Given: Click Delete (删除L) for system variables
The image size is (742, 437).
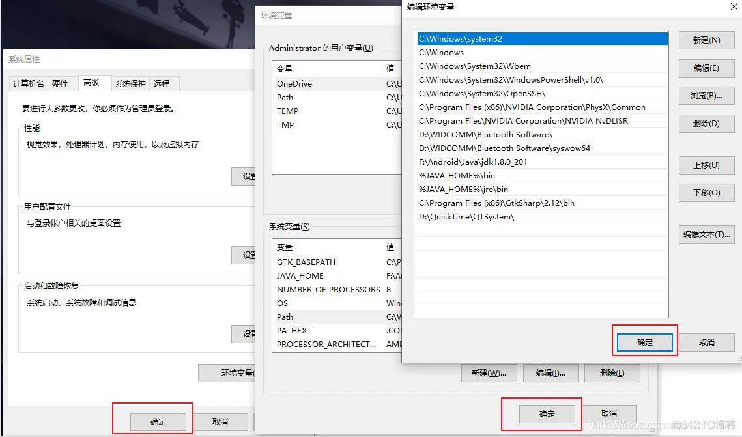Looking at the screenshot, I should 612,373.
